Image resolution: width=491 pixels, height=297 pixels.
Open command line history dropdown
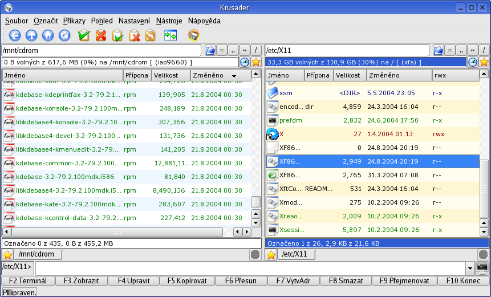pyautogui.click(x=470, y=268)
